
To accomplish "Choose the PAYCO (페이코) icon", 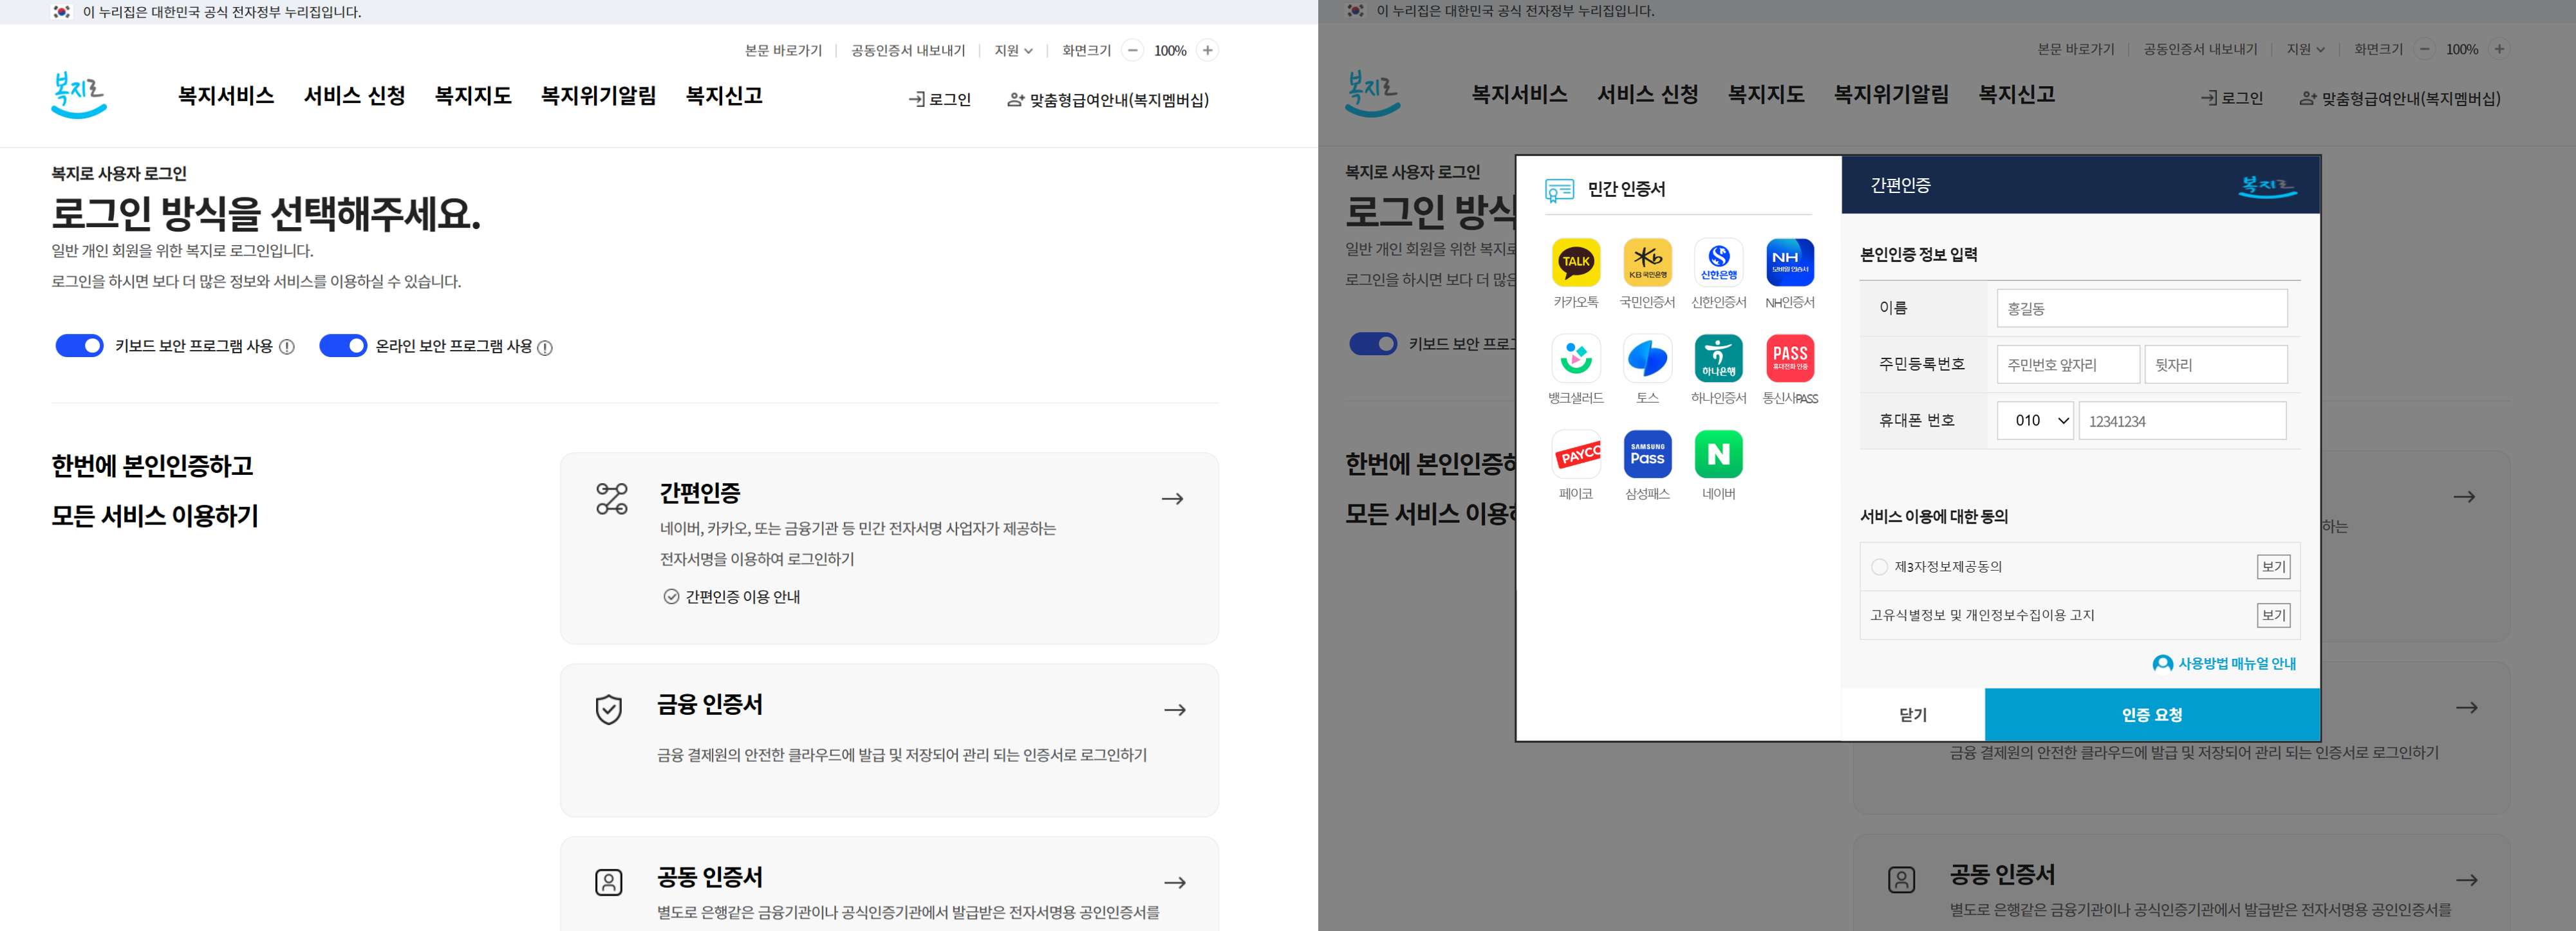I will coord(1575,454).
